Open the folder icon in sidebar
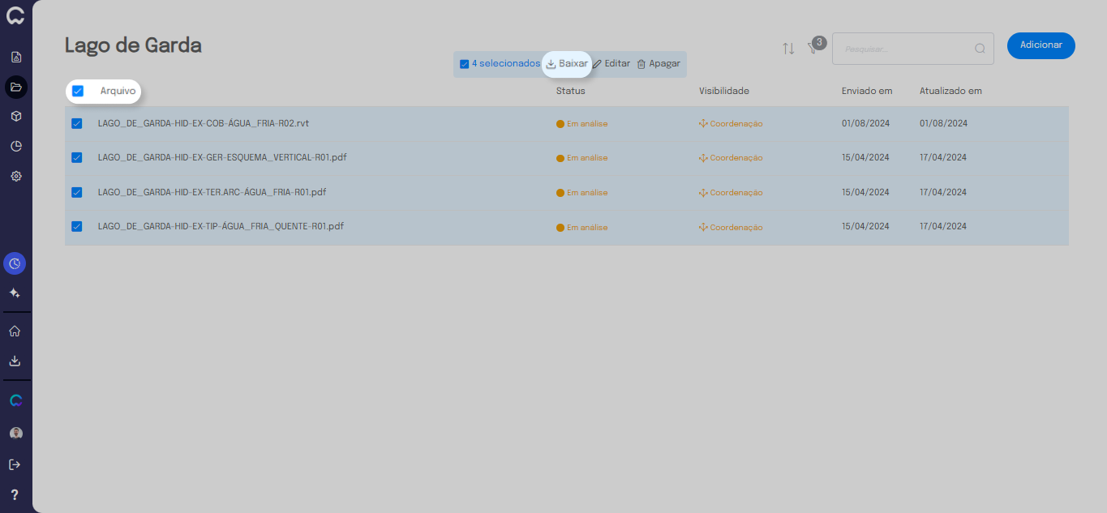Screen dimensions: 1107x513 [15, 87]
